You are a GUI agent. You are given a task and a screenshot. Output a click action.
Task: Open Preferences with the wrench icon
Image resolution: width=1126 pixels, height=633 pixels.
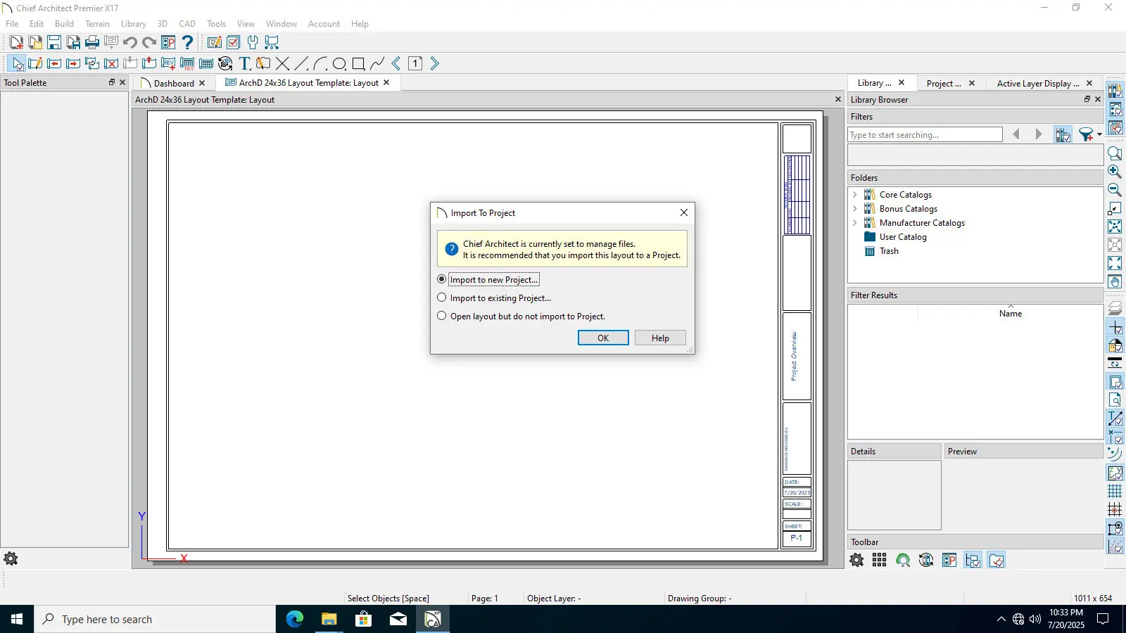tap(253, 43)
